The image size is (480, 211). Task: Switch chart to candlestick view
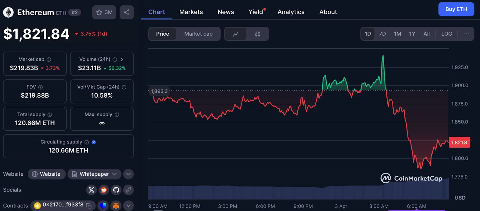257,34
